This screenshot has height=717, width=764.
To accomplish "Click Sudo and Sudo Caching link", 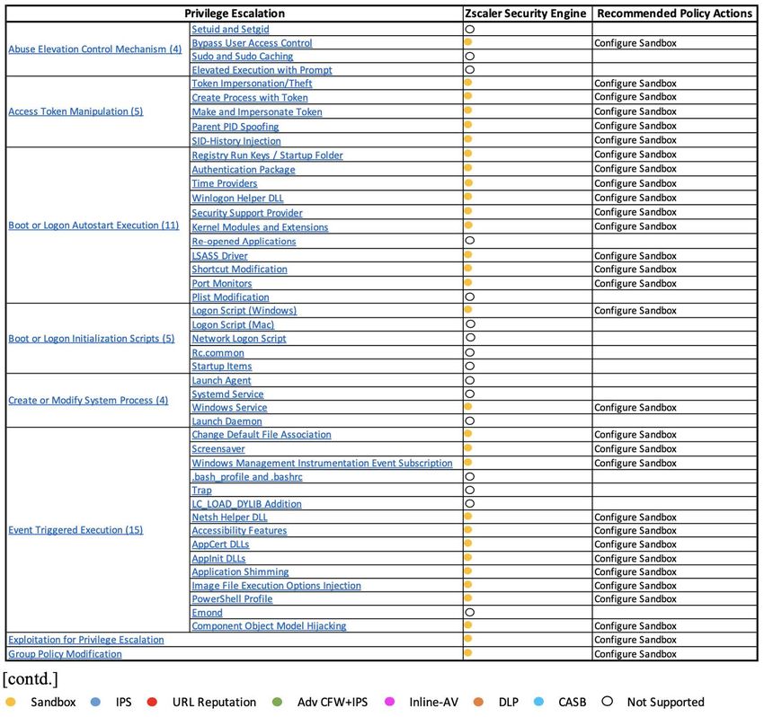I will (x=242, y=56).
